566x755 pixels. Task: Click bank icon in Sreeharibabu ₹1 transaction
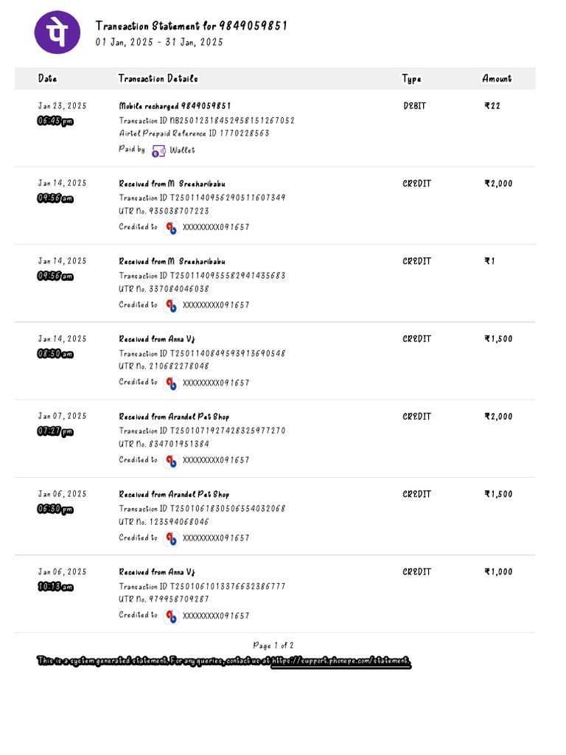pyautogui.click(x=171, y=305)
